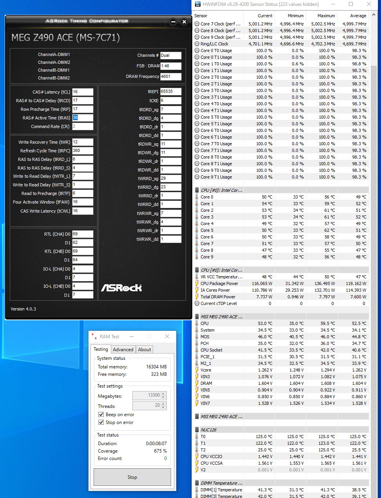Click the Threads field showing 20
The height and width of the screenshot is (498, 381).
pyautogui.click(x=146, y=406)
